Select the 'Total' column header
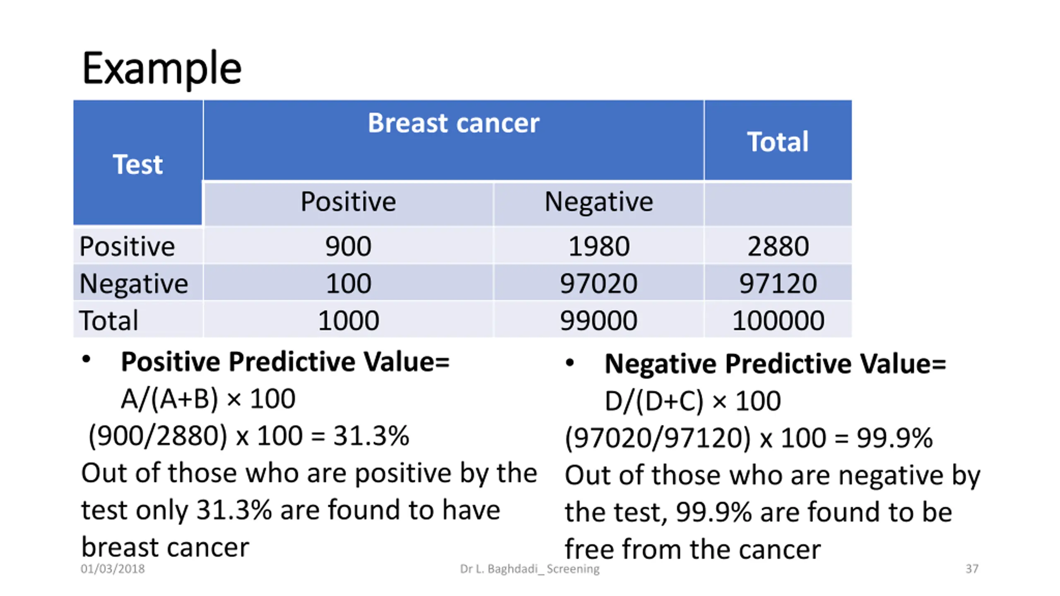The height and width of the screenshot is (596, 1060). tap(778, 140)
